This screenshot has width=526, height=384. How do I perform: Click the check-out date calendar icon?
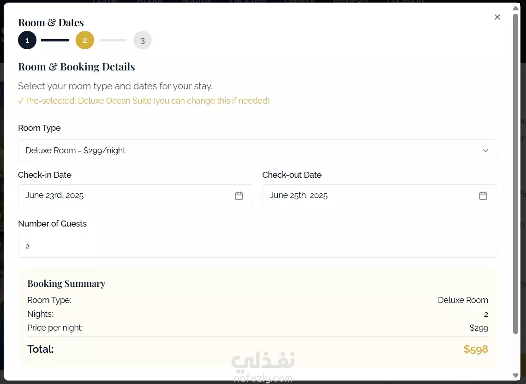tap(483, 196)
